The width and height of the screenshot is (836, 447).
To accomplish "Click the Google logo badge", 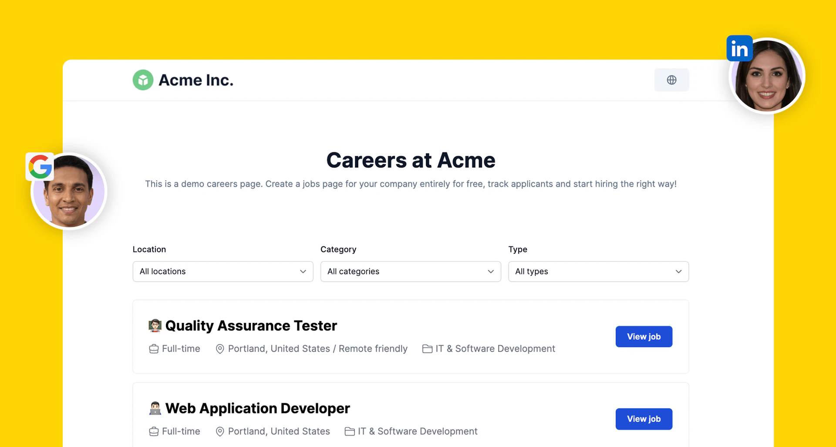I will 40,167.
